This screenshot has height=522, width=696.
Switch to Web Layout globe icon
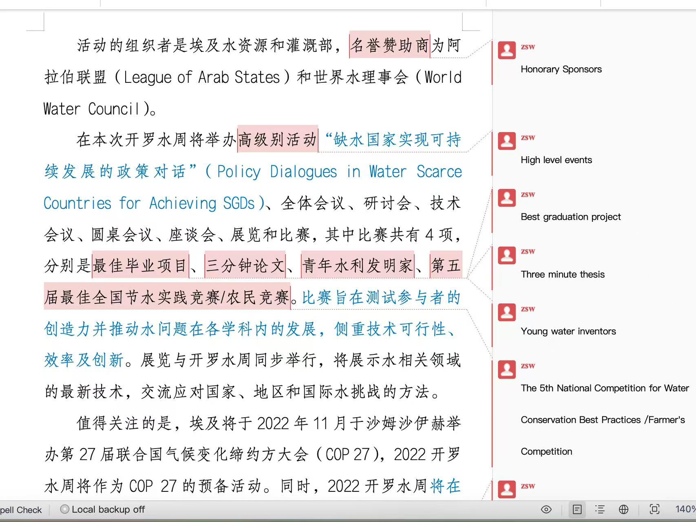pos(623,509)
